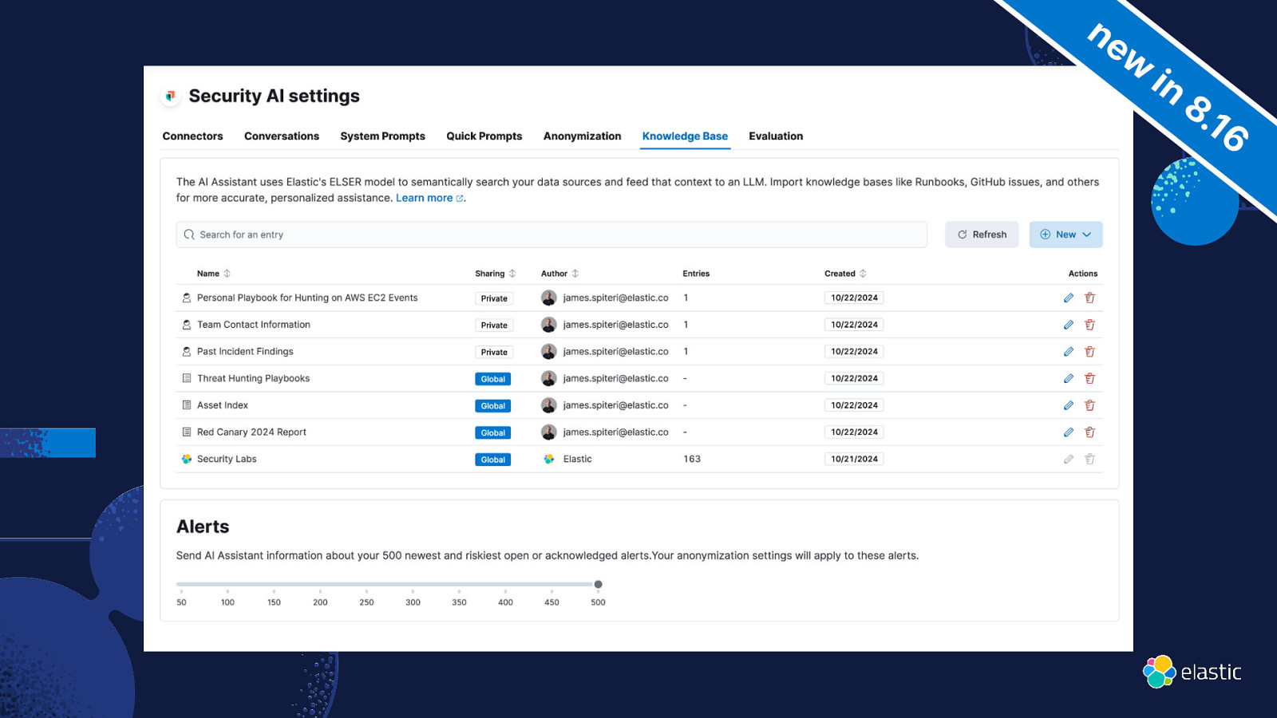
Task: Click the Private badge for Past Incident Findings
Action: (x=494, y=352)
